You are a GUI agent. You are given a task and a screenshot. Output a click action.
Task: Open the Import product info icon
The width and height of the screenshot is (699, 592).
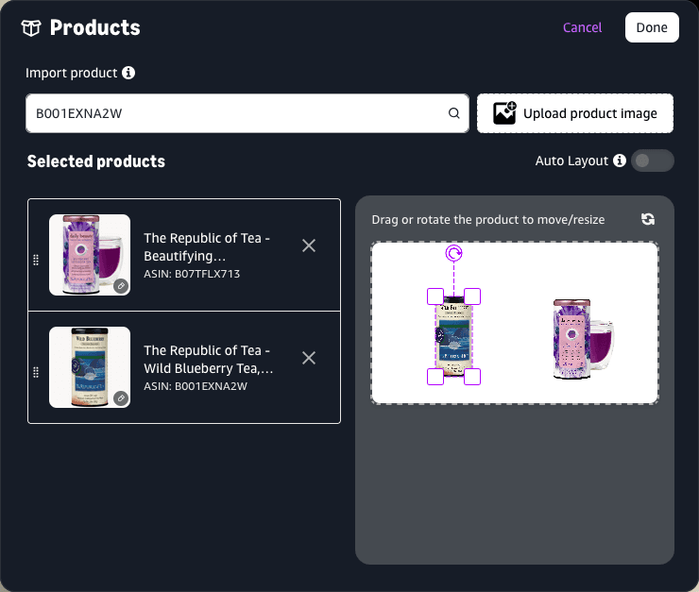point(128,73)
